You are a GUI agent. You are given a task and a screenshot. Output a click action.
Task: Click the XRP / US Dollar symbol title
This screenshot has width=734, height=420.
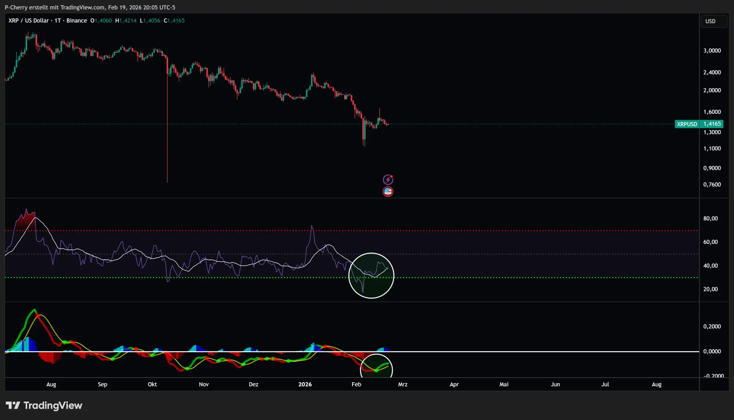click(29, 21)
